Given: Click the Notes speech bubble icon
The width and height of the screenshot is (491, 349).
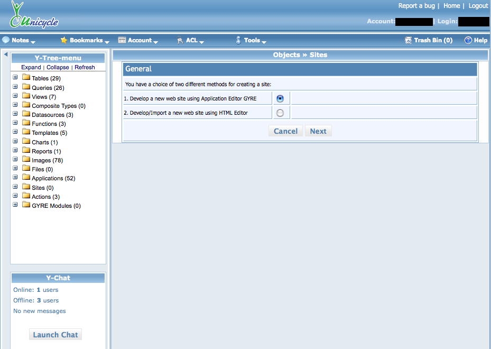Looking at the screenshot, I should pos(6,40).
